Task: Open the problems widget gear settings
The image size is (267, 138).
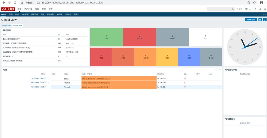Action: pyautogui.click(x=217, y=69)
